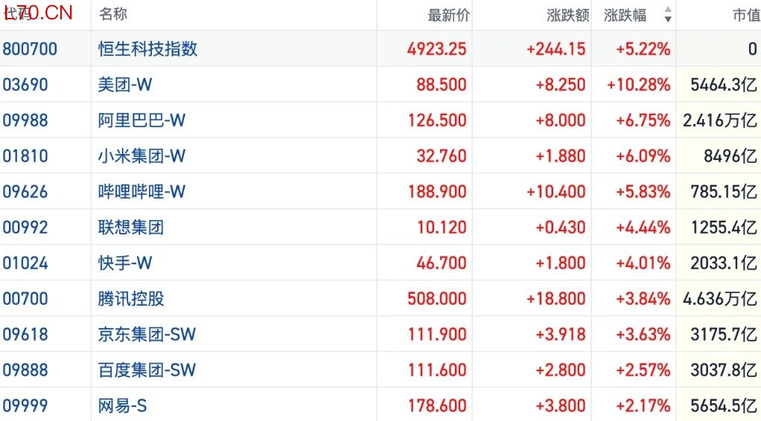The image size is (761, 421).
Task: Open 快手-W stock page
Action: (125, 263)
